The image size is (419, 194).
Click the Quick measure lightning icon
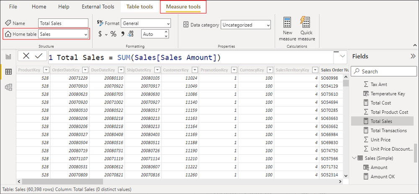click(305, 23)
